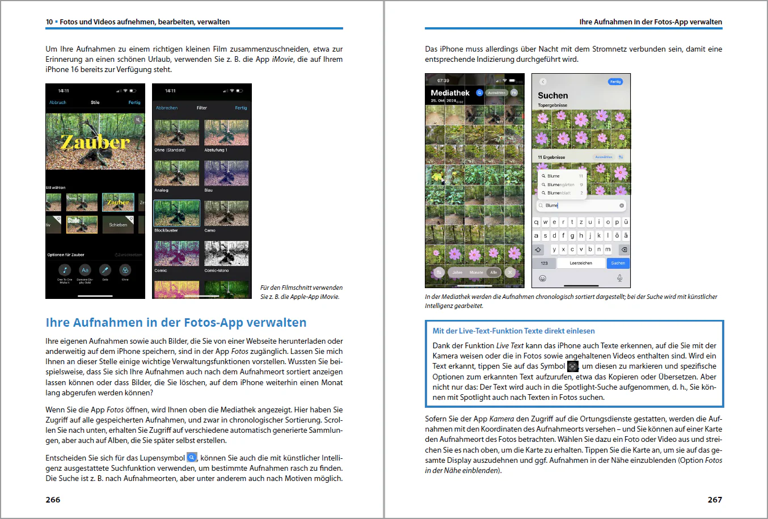768x519 pixels.
Task: Click in the Blume search input field
Action: point(581,205)
